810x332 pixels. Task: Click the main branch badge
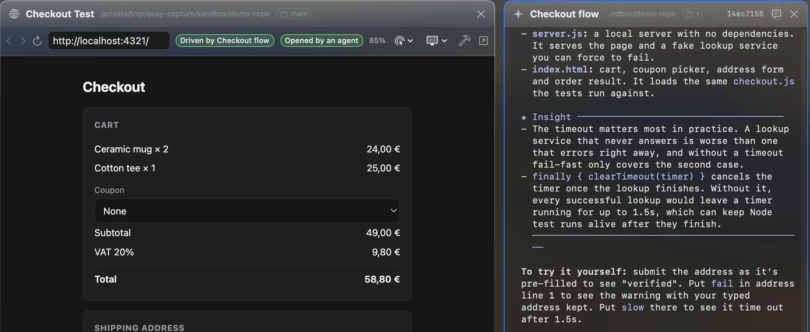pos(294,14)
